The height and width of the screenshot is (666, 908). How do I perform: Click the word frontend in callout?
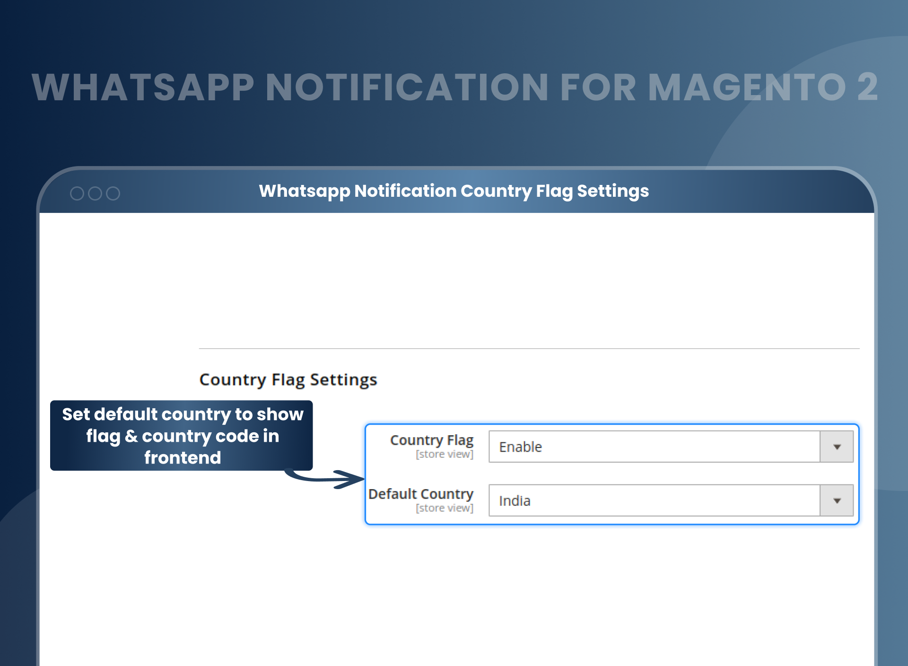click(x=183, y=458)
